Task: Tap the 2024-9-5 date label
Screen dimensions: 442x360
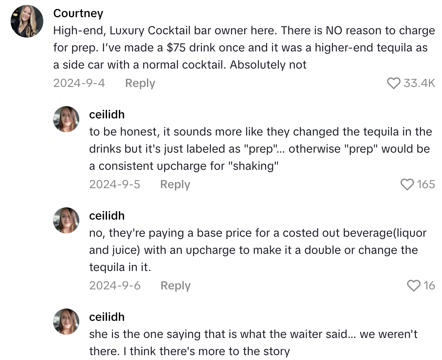Action: point(115,184)
